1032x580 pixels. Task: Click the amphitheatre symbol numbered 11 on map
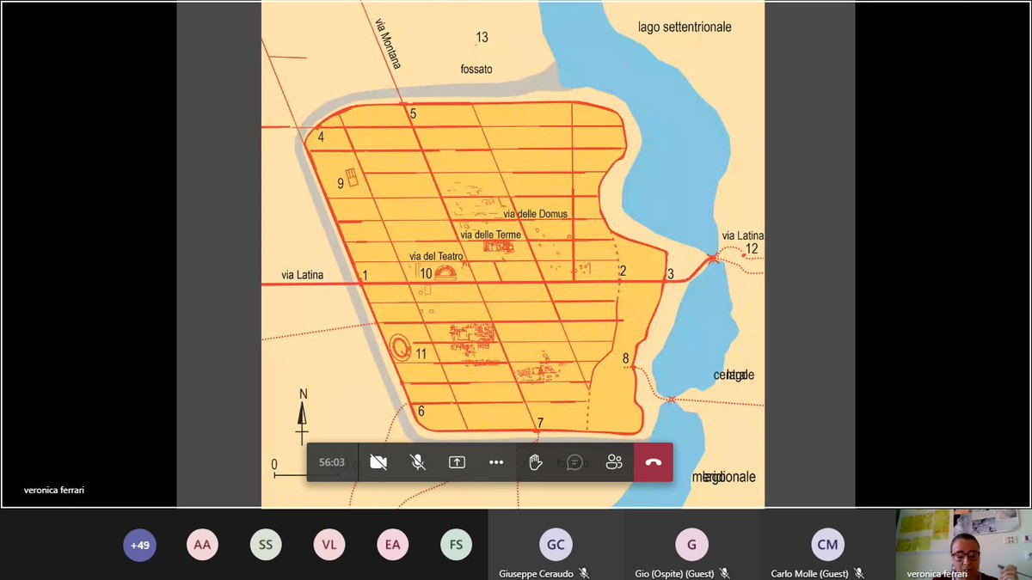pyautogui.click(x=400, y=347)
